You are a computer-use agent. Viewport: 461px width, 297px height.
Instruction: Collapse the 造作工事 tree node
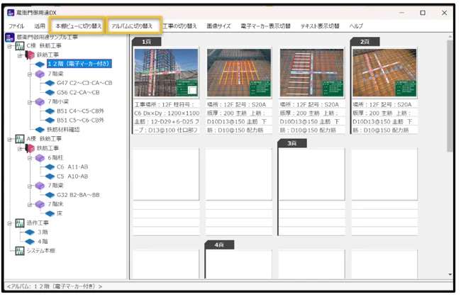[10, 222]
